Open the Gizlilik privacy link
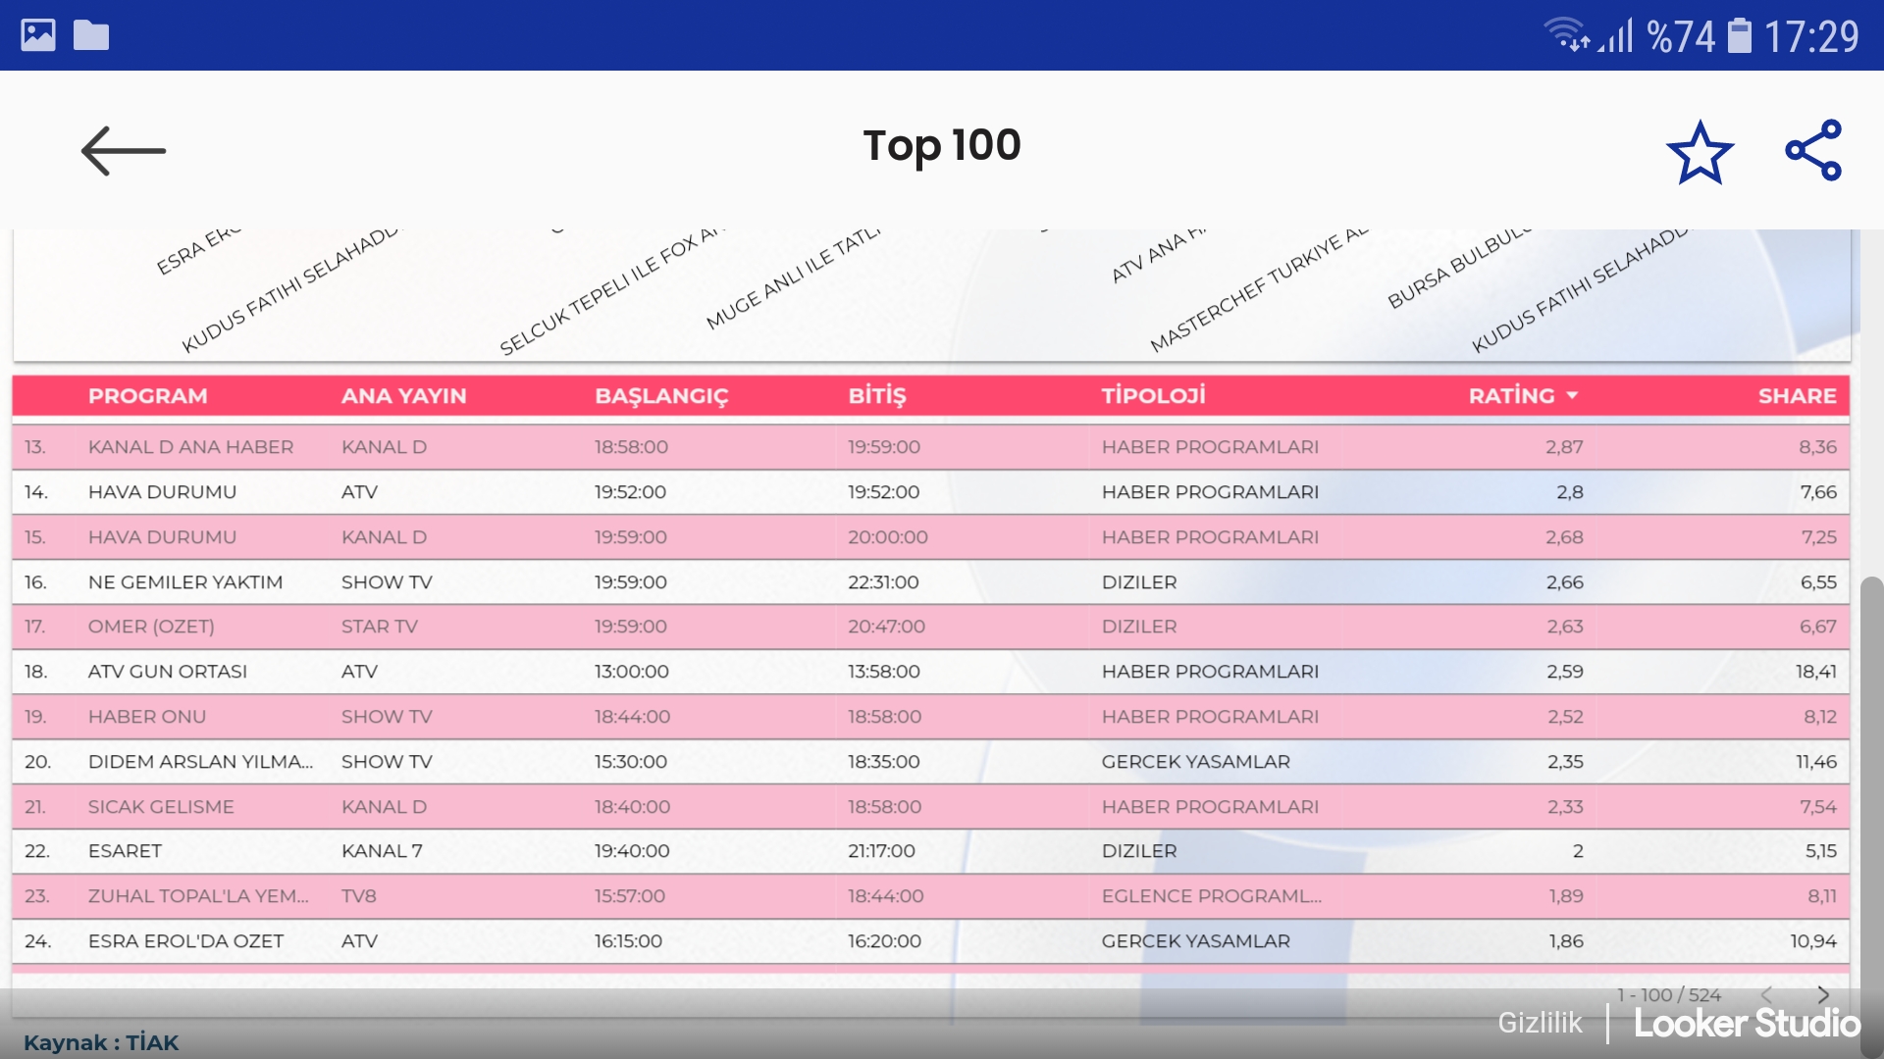The width and height of the screenshot is (1884, 1059). pos(1539,1023)
